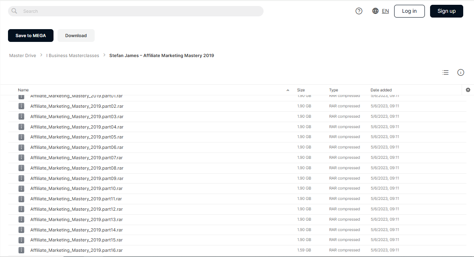Screen dimensions: 474x257
Task: Select Affiliate_Marketing_Mastery_2019.part10.rar file name
Action: [77, 188]
